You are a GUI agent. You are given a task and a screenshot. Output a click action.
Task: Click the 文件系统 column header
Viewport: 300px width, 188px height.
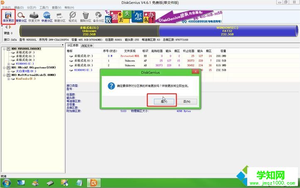(130, 51)
